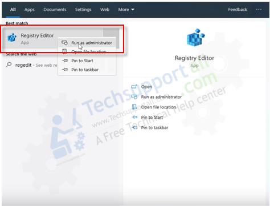
Task: Switch to the Web tab
Action: coord(105,10)
